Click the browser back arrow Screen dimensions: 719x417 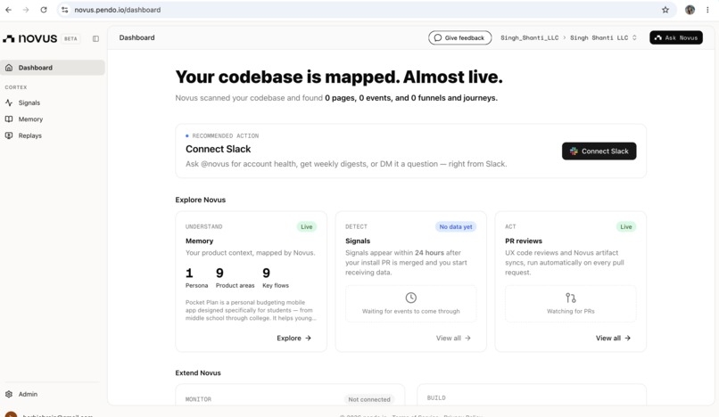pyautogui.click(x=8, y=10)
